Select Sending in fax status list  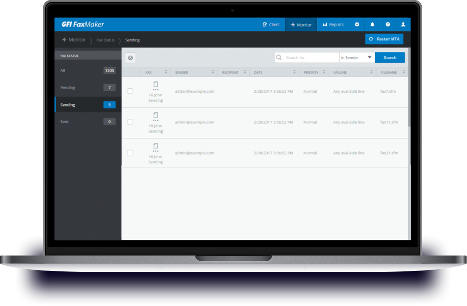[x=88, y=105]
